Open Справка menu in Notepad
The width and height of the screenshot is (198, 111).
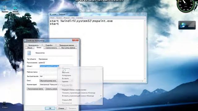tap(80, 18)
